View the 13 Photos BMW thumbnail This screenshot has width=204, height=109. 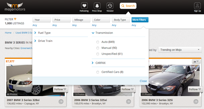(x=103, y=90)
